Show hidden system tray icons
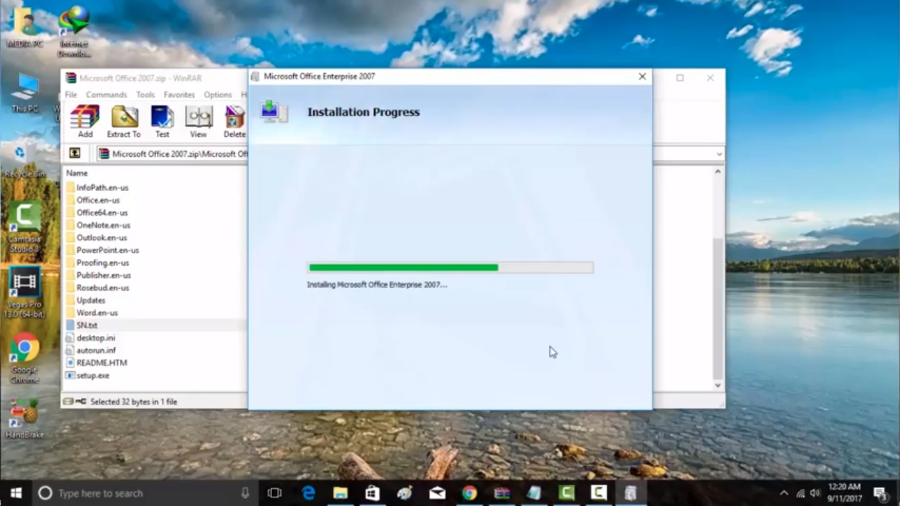The width and height of the screenshot is (900, 506). click(784, 493)
